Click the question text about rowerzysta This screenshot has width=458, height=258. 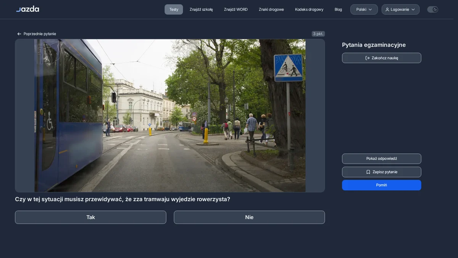(x=123, y=199)
